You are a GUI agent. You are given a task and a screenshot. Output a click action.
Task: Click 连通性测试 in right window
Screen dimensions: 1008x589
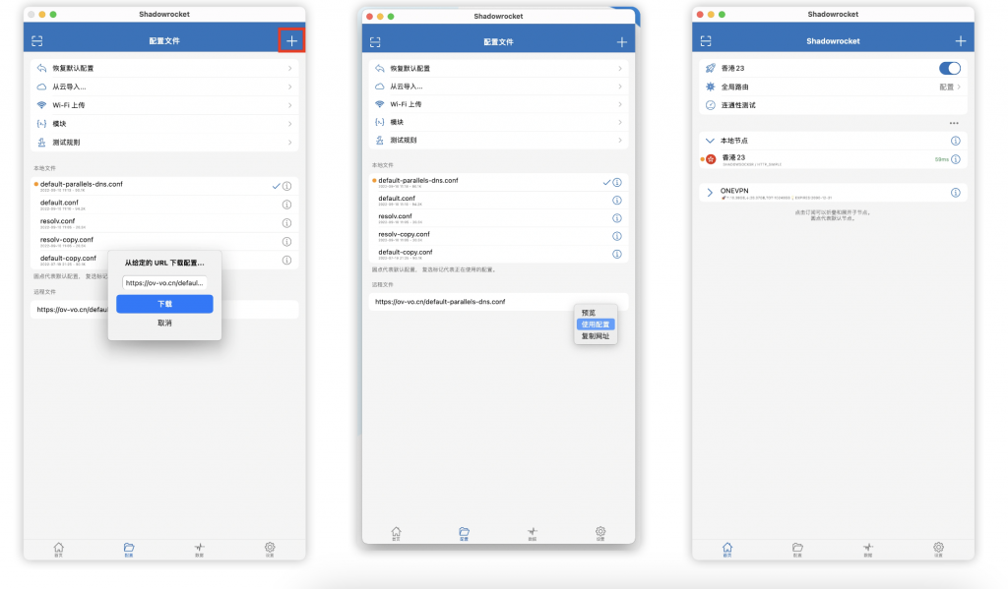pyautogui.click(x=833, y=105)
